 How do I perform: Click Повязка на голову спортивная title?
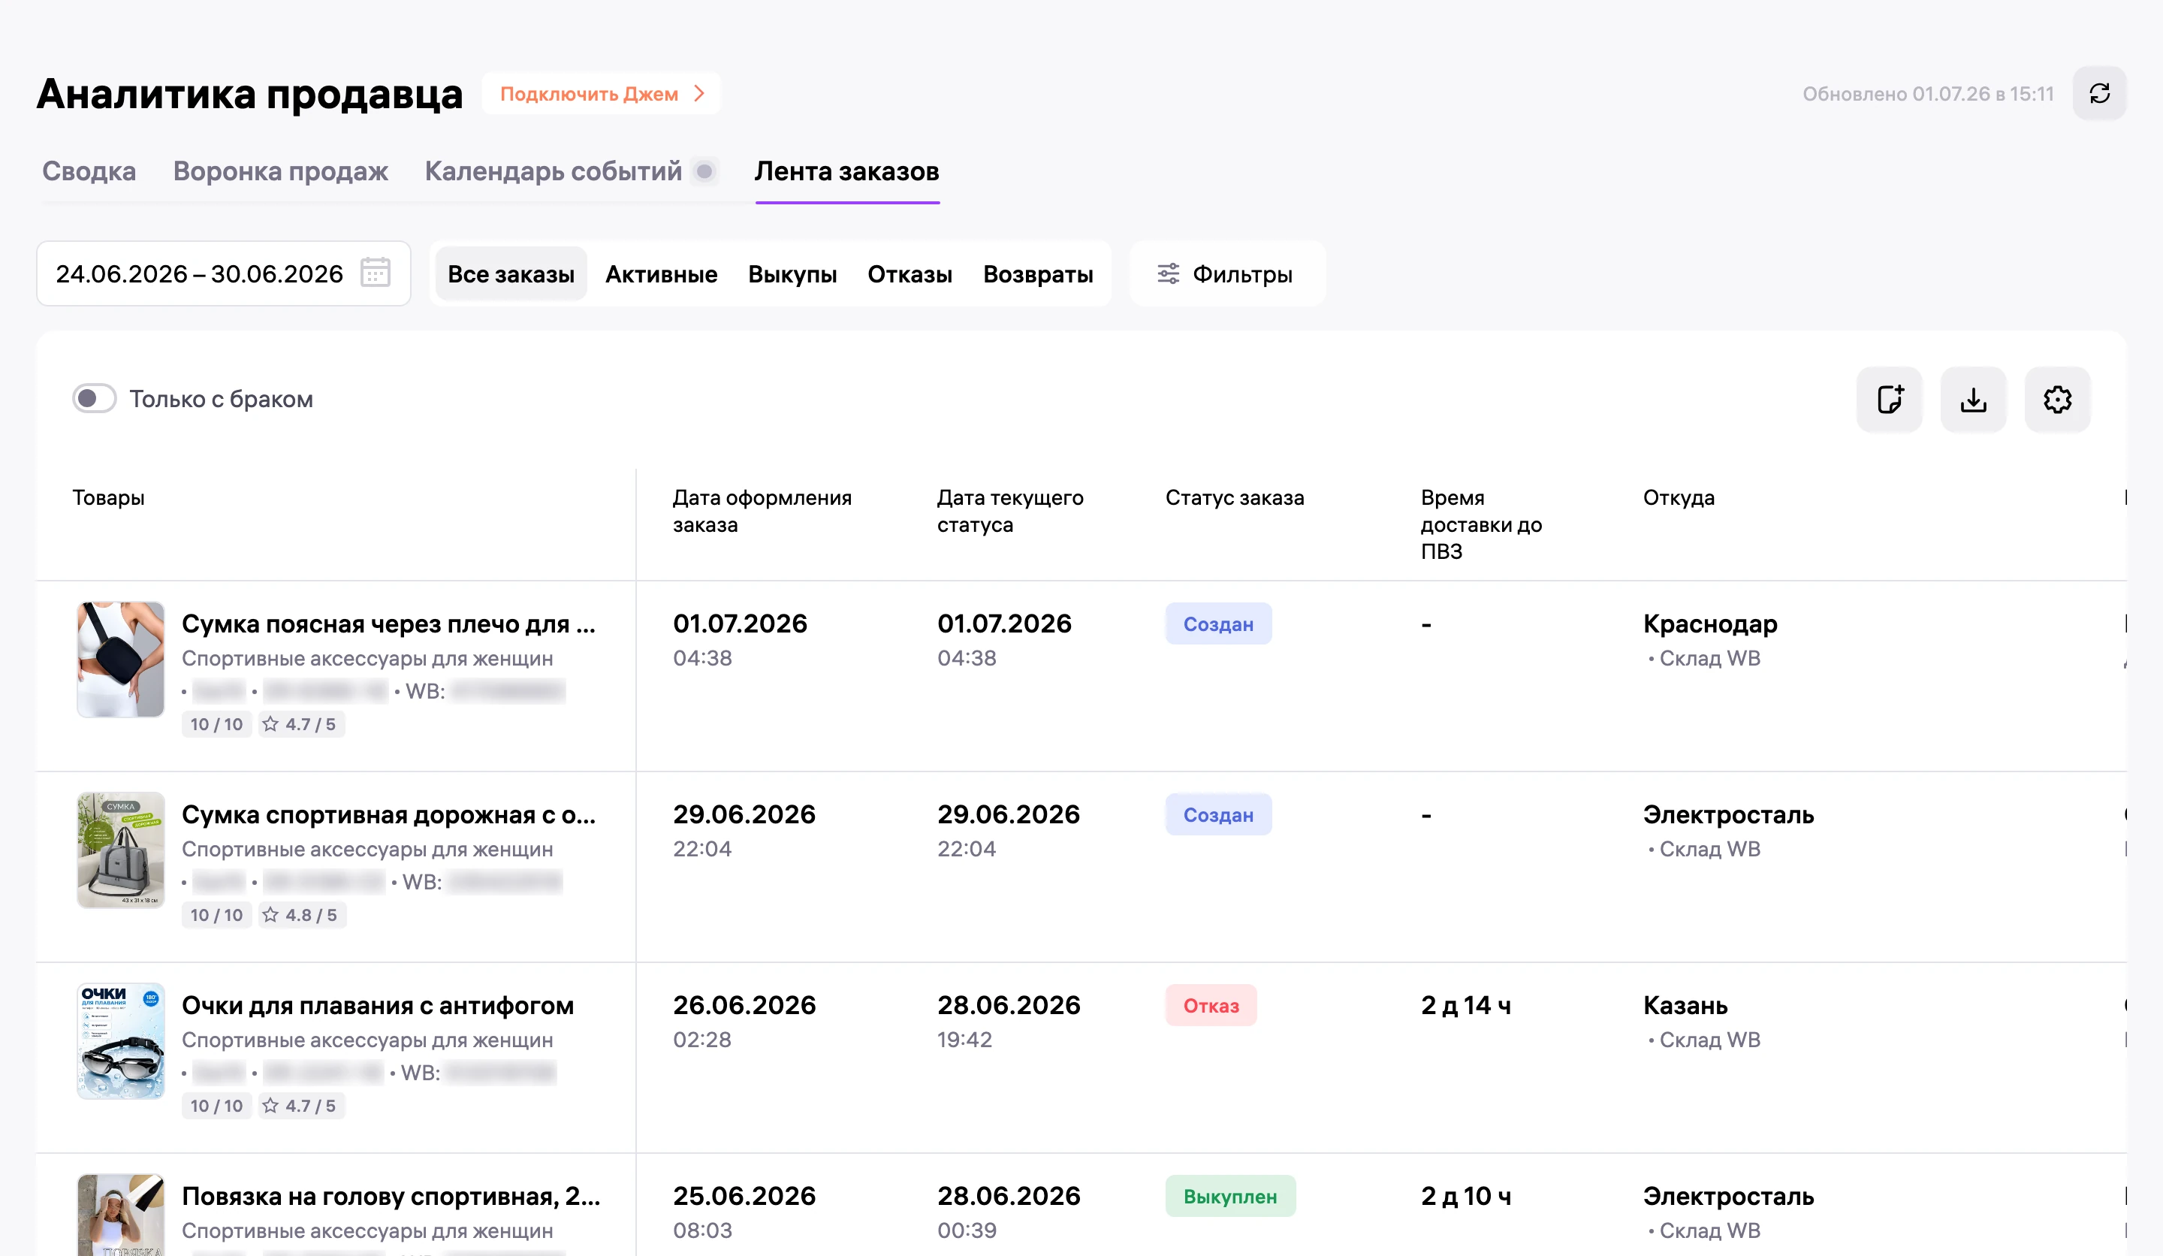(x=391, y=1195)
